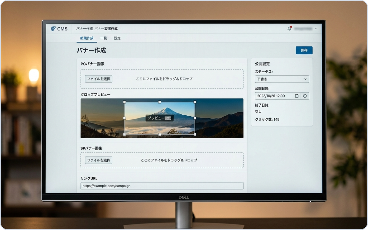Expand the ステータス dropdown showing 下書き
Viewport: 368px width, 230px height.
click(x=282, y=79)
